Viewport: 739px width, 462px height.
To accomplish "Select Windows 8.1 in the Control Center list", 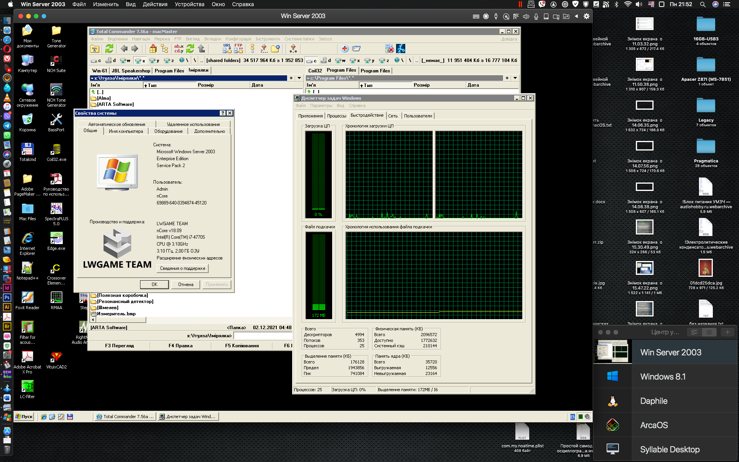I will click(665, 377).
